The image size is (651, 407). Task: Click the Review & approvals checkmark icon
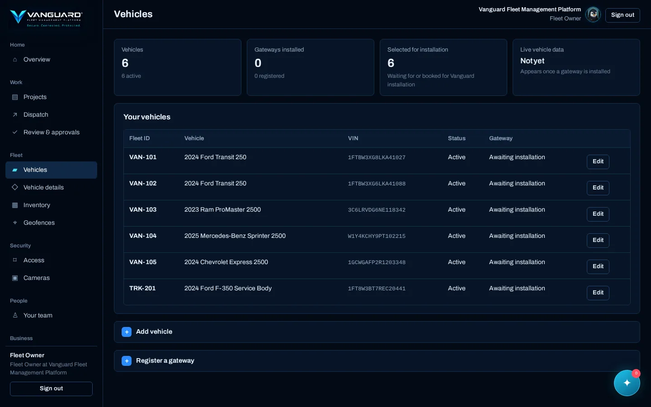pyautogui.click(x=15, y=133)
